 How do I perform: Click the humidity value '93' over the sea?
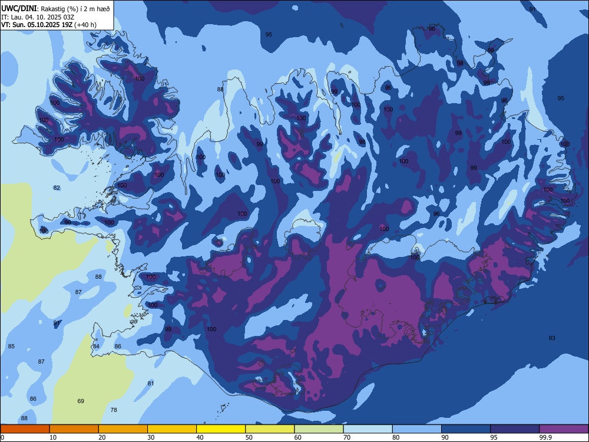coord(552,338)
